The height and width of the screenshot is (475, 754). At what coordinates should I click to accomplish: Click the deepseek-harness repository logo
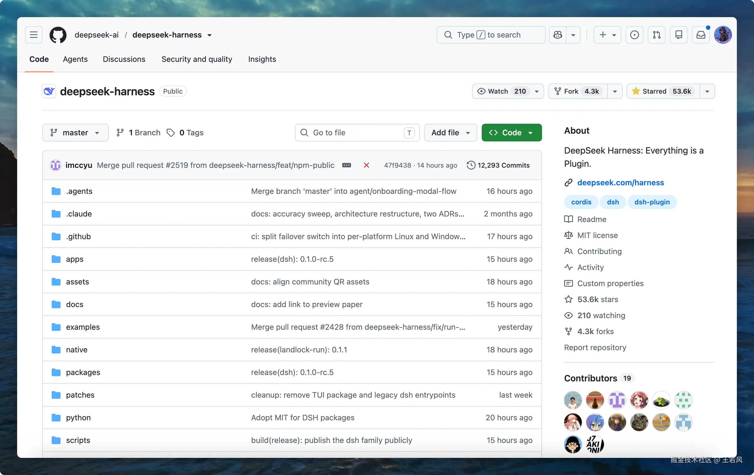[49, 91]
